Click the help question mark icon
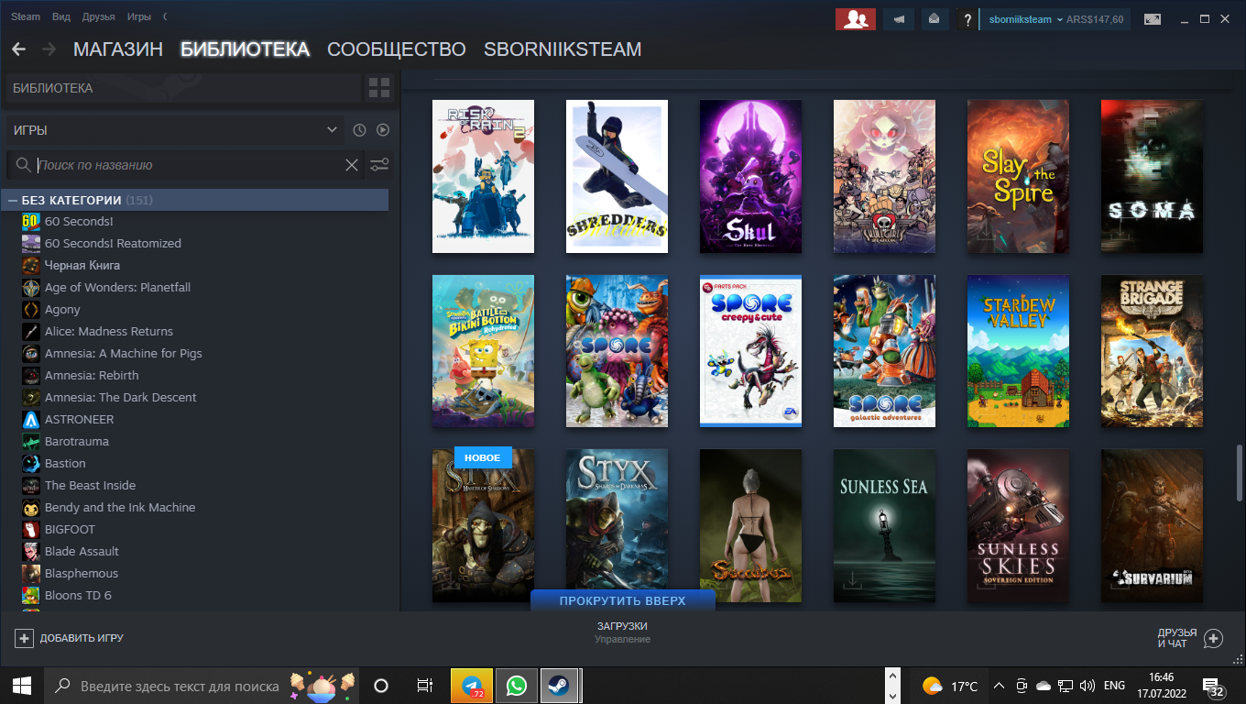The width and height of the screenshot is (1246, 704). point(967,19)
